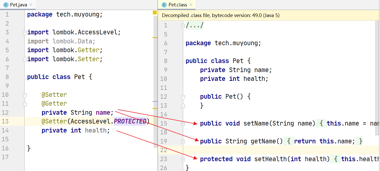Click the top yellow warning stripe near imports

155,38
